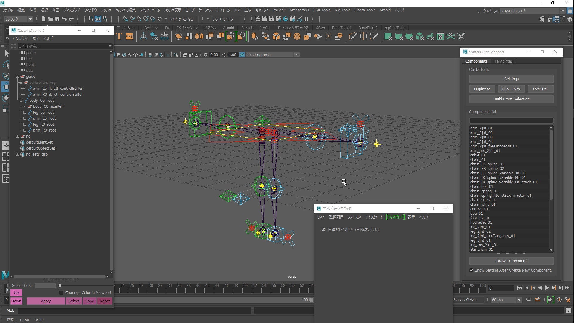The width and height of the screenshot is (574, 323).
Task: Click the Component List search field
Action: [x=511, y=121]
